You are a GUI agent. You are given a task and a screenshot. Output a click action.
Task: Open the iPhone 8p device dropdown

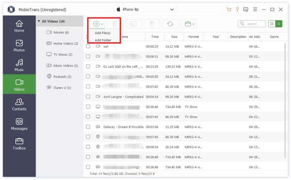[145, 9]
